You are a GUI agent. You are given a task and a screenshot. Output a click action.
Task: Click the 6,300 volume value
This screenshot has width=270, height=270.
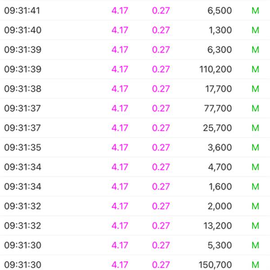pos(220,50)
